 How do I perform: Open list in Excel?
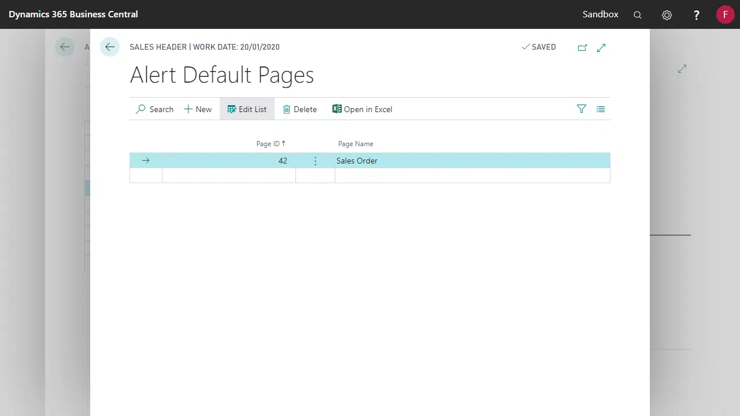(x=362, y=109)
